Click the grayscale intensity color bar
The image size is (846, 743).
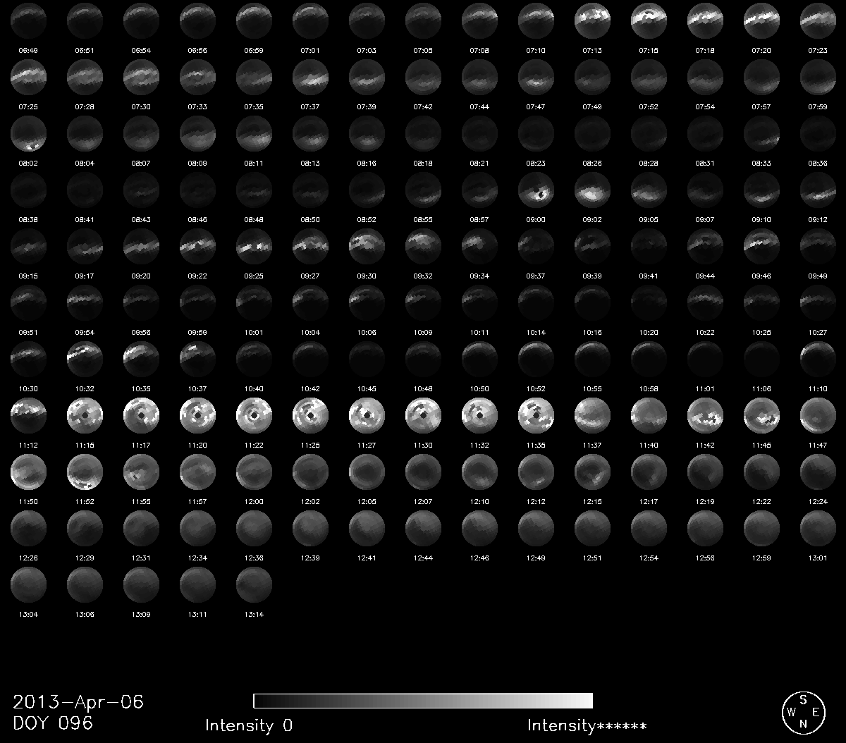(x=423, y=700)
